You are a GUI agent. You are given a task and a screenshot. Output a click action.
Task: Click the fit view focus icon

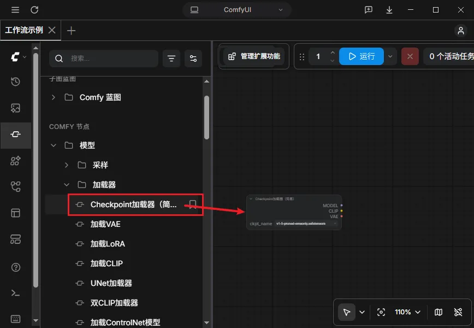pos(381,312)
